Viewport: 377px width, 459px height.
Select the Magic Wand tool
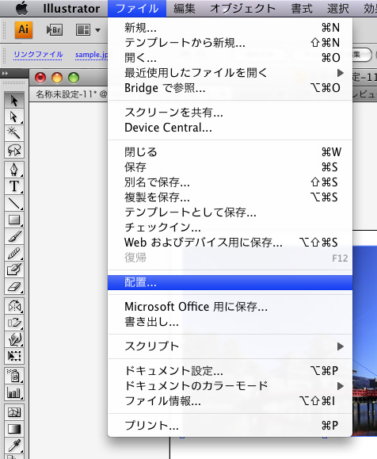click(14, 133)
